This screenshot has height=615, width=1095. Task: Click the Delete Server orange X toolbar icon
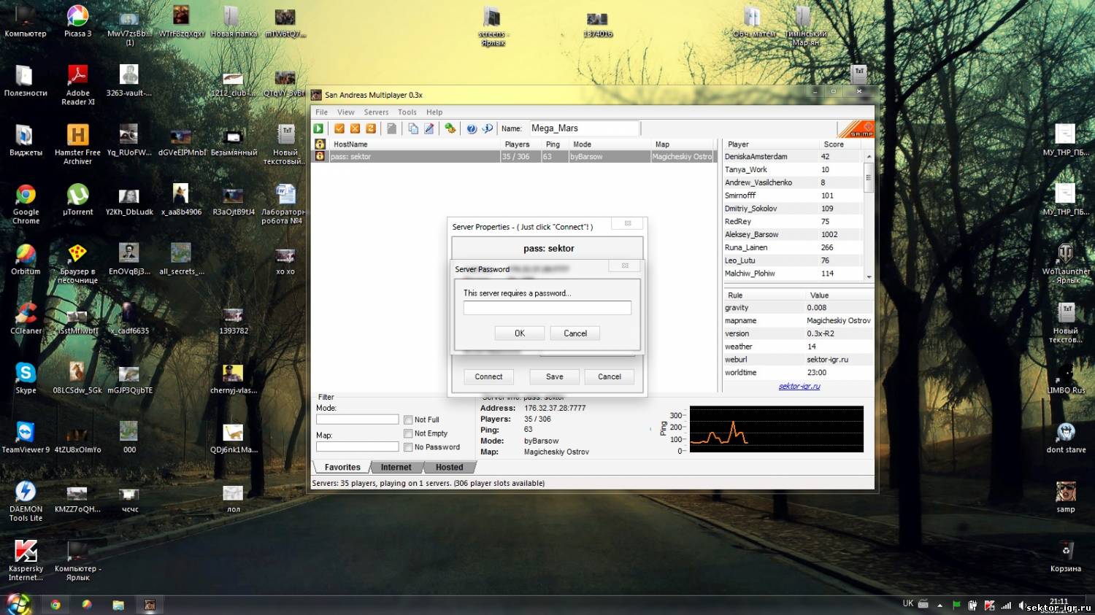pos(355,128)
